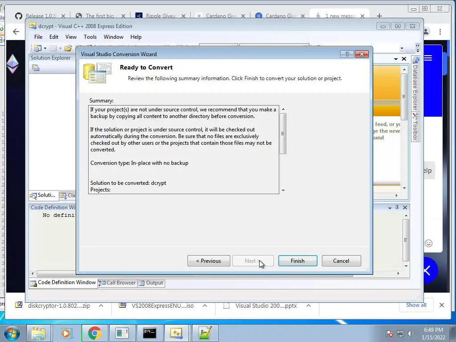The width and height of the screenshot is (456, 342).
Task: Open a new Chrome tab
Action: click(379, 16)
